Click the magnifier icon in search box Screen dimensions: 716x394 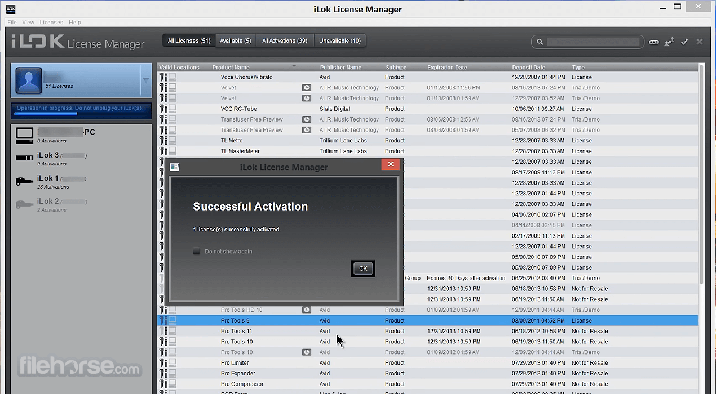540,42
